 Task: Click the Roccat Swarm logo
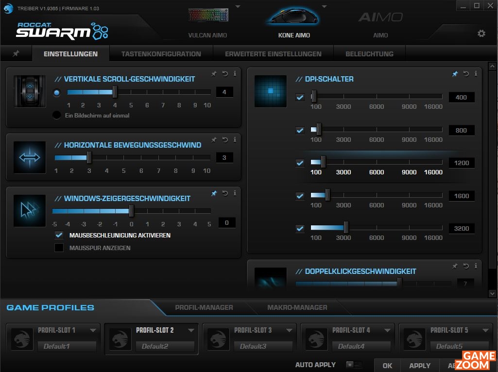[62, 31]
